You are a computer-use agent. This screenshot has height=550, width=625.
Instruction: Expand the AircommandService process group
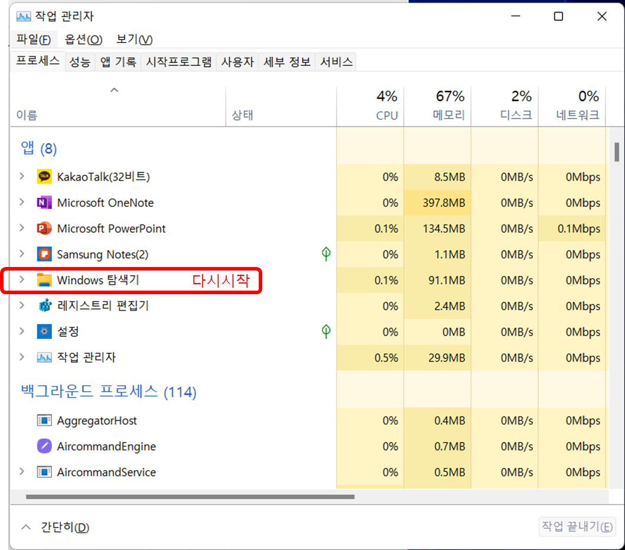(x=22, y=472)
